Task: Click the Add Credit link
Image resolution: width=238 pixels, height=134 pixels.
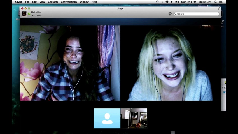Action: [x=36, y=15]
